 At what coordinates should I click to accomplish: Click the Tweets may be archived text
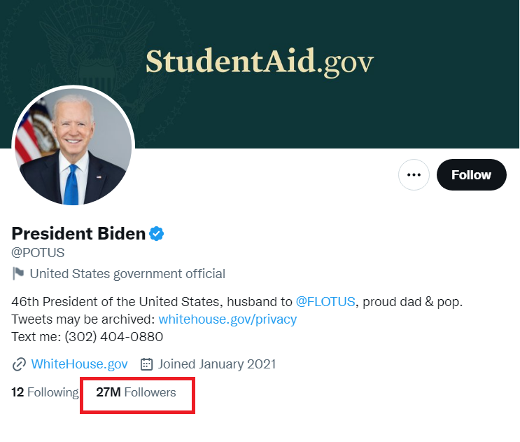[83, 319]
